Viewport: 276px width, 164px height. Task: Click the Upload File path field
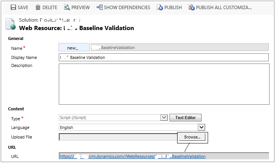click(x=118, y=137)
